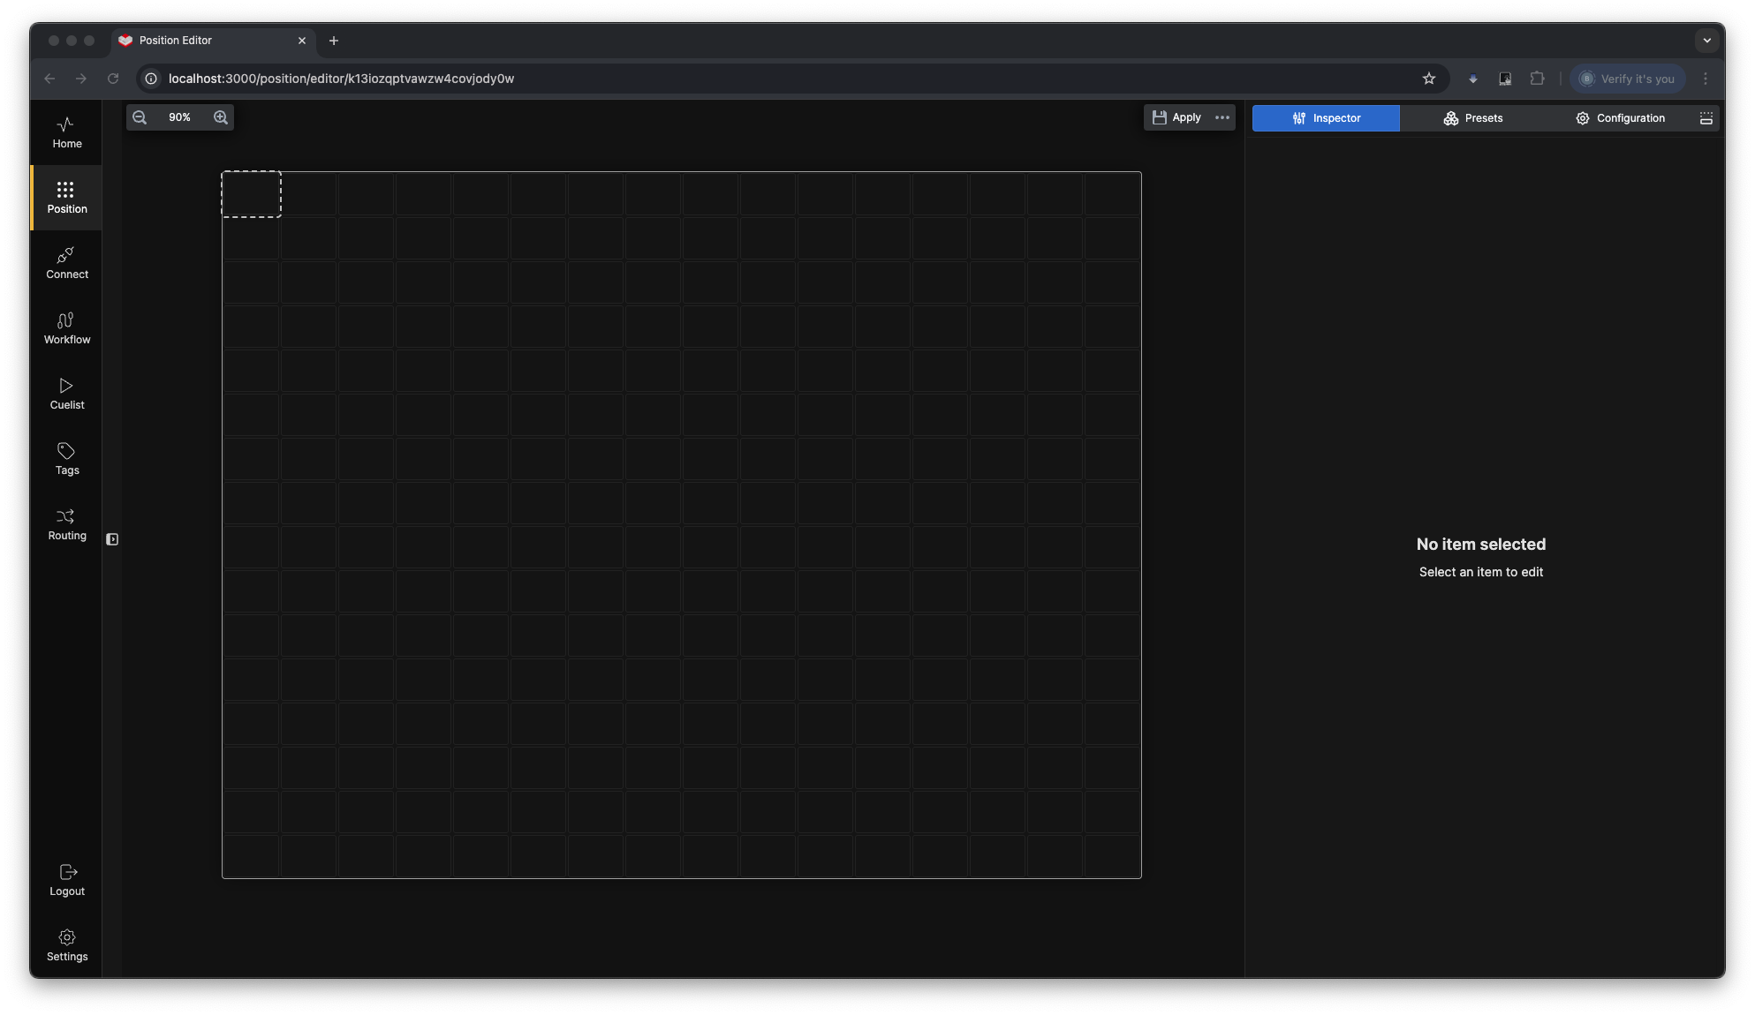Apply the position changes
Viewport: 1755px width, 1015px height.
pyautogui.click(x=1176, y=117)
